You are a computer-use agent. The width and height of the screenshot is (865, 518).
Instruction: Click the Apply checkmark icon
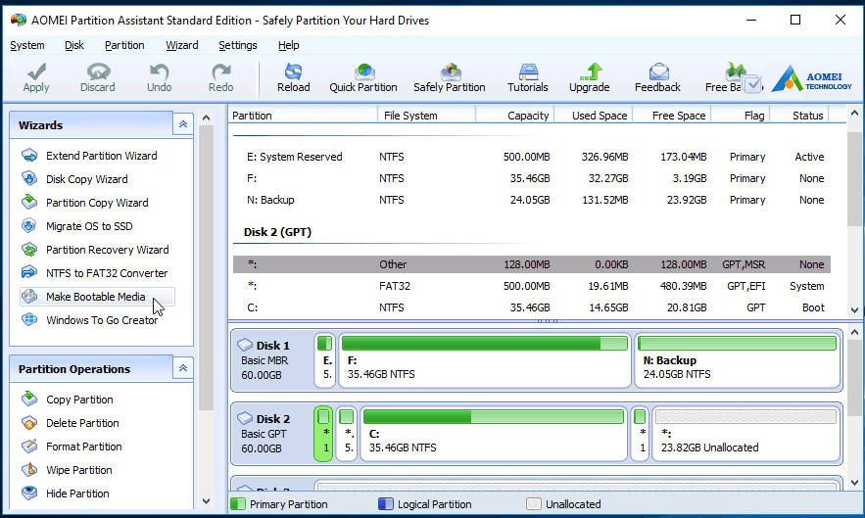coord(36,71)
